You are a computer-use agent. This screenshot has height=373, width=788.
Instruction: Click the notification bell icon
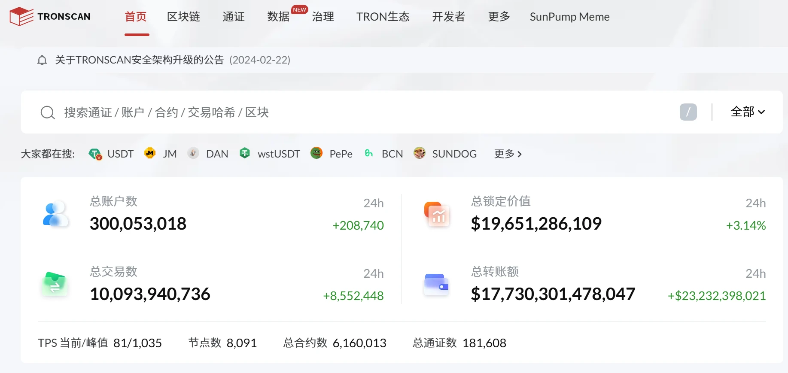coord(42,60)
